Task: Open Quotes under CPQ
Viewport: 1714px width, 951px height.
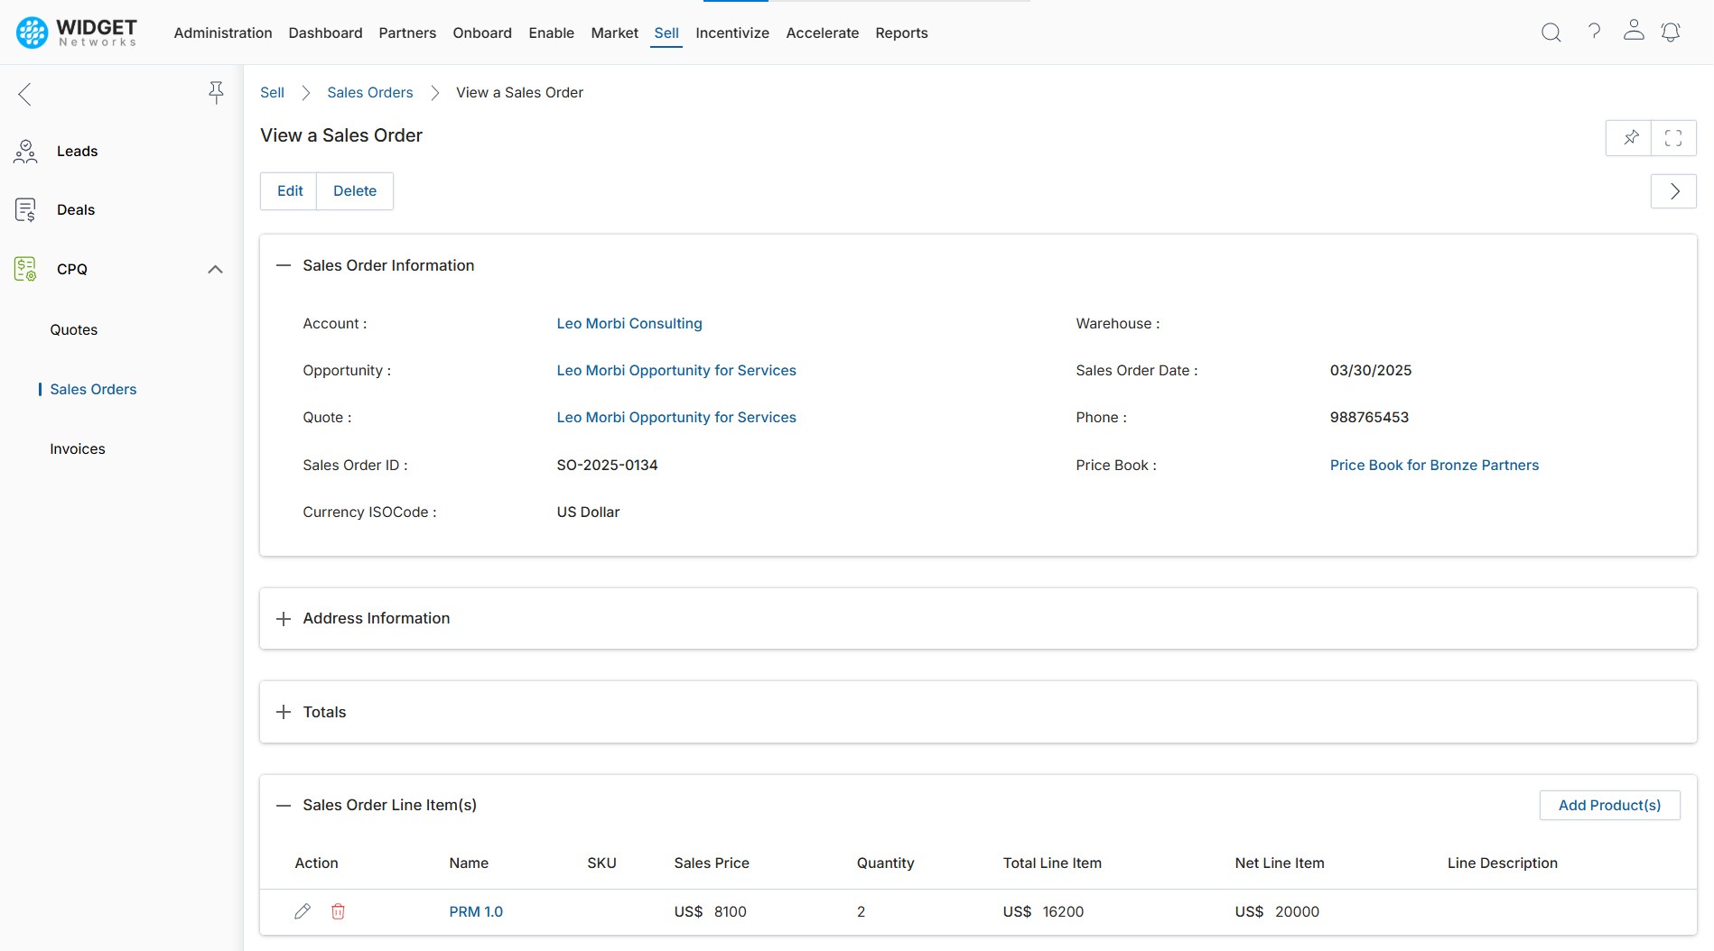Action: click(x=74, y=329)
